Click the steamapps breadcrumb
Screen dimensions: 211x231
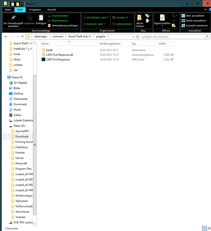point(41,37)
